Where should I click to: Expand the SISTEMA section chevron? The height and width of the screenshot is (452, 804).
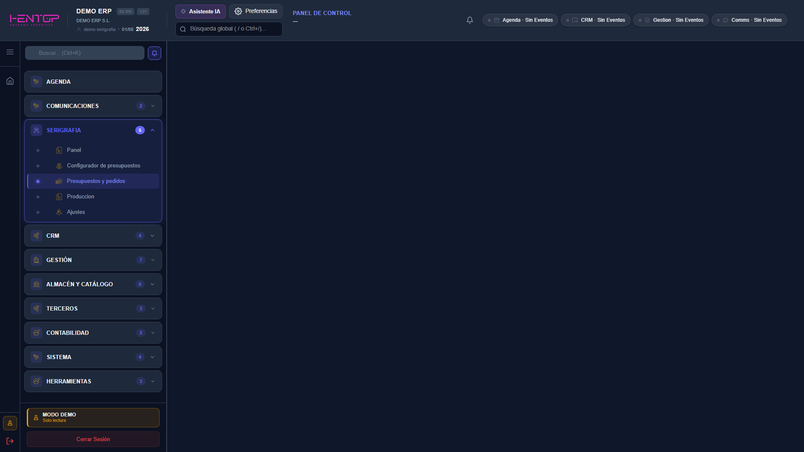pyautogui.click(x=152, y=357)
